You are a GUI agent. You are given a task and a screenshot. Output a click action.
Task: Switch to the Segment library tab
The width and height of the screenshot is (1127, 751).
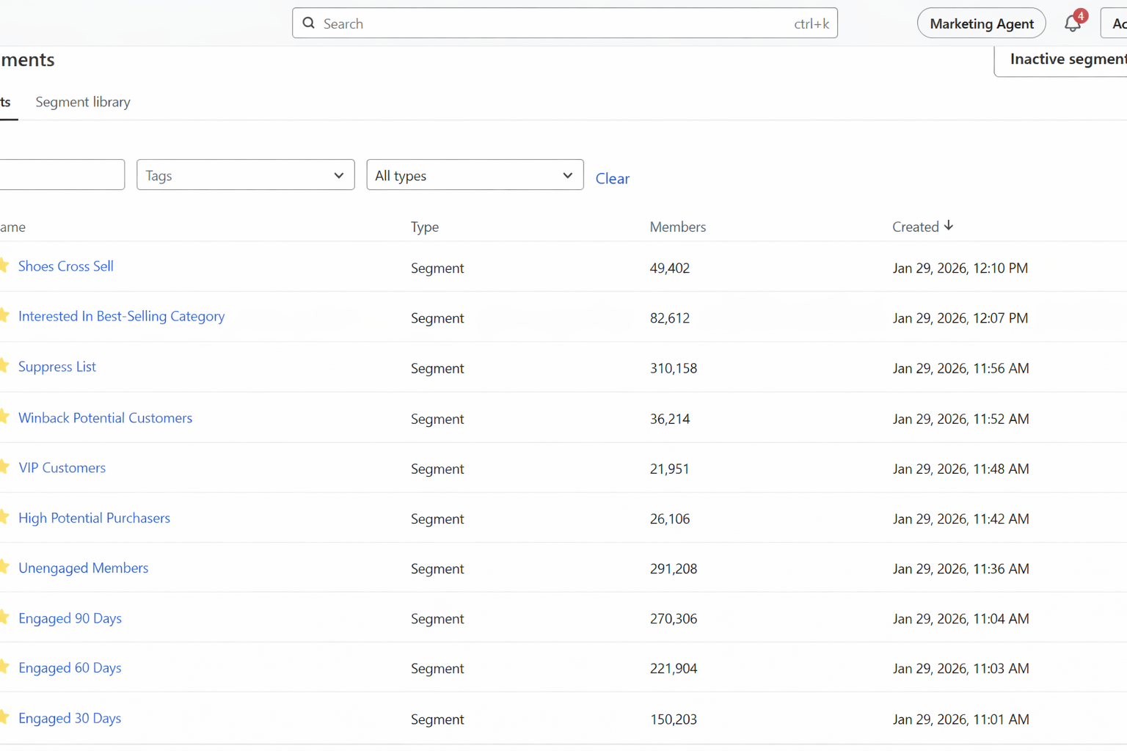click(82, 102)
